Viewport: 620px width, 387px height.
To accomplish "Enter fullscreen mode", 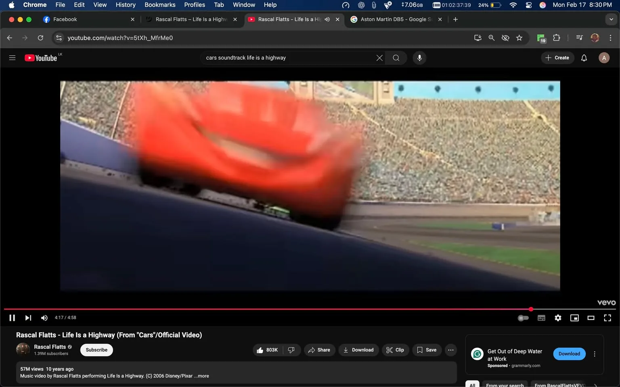I will point(607,318).
